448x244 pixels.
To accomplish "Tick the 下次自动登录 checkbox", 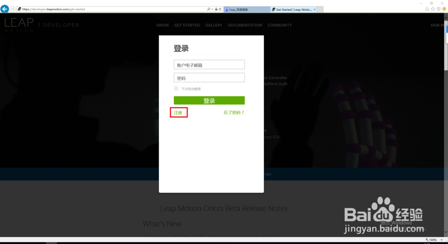I will coord(176,88).
